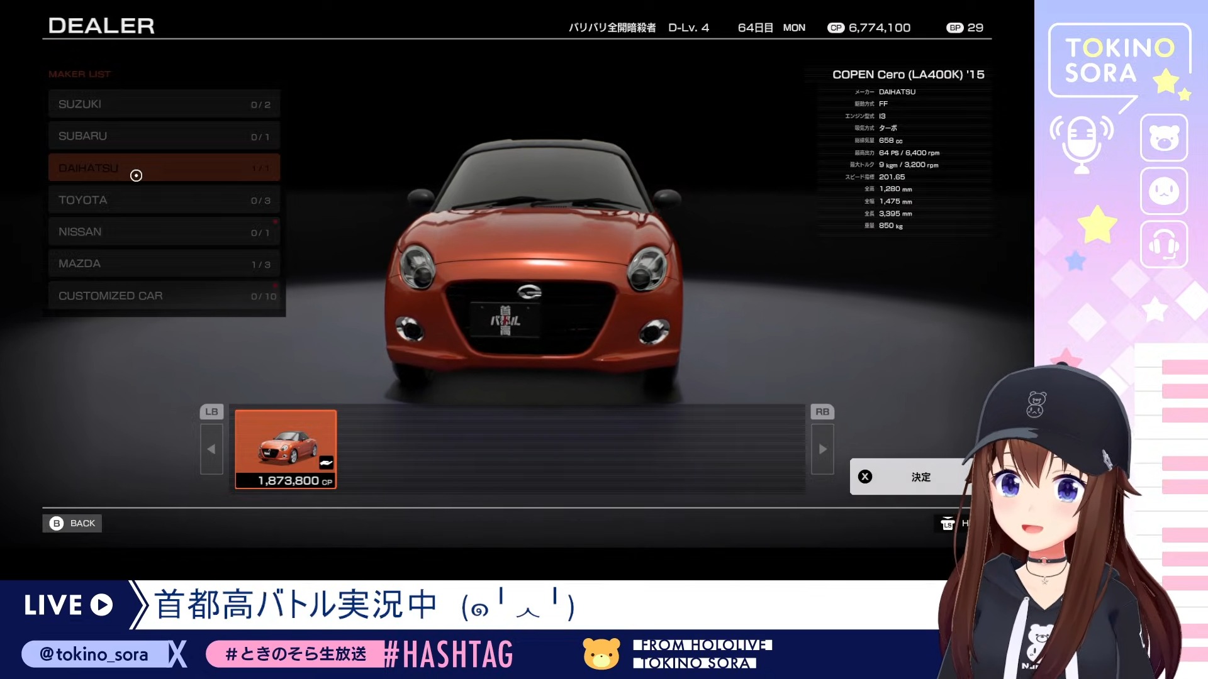Click the RB shoulder button indicator
Screen dimensions: 1208x679
coord(822,412)
